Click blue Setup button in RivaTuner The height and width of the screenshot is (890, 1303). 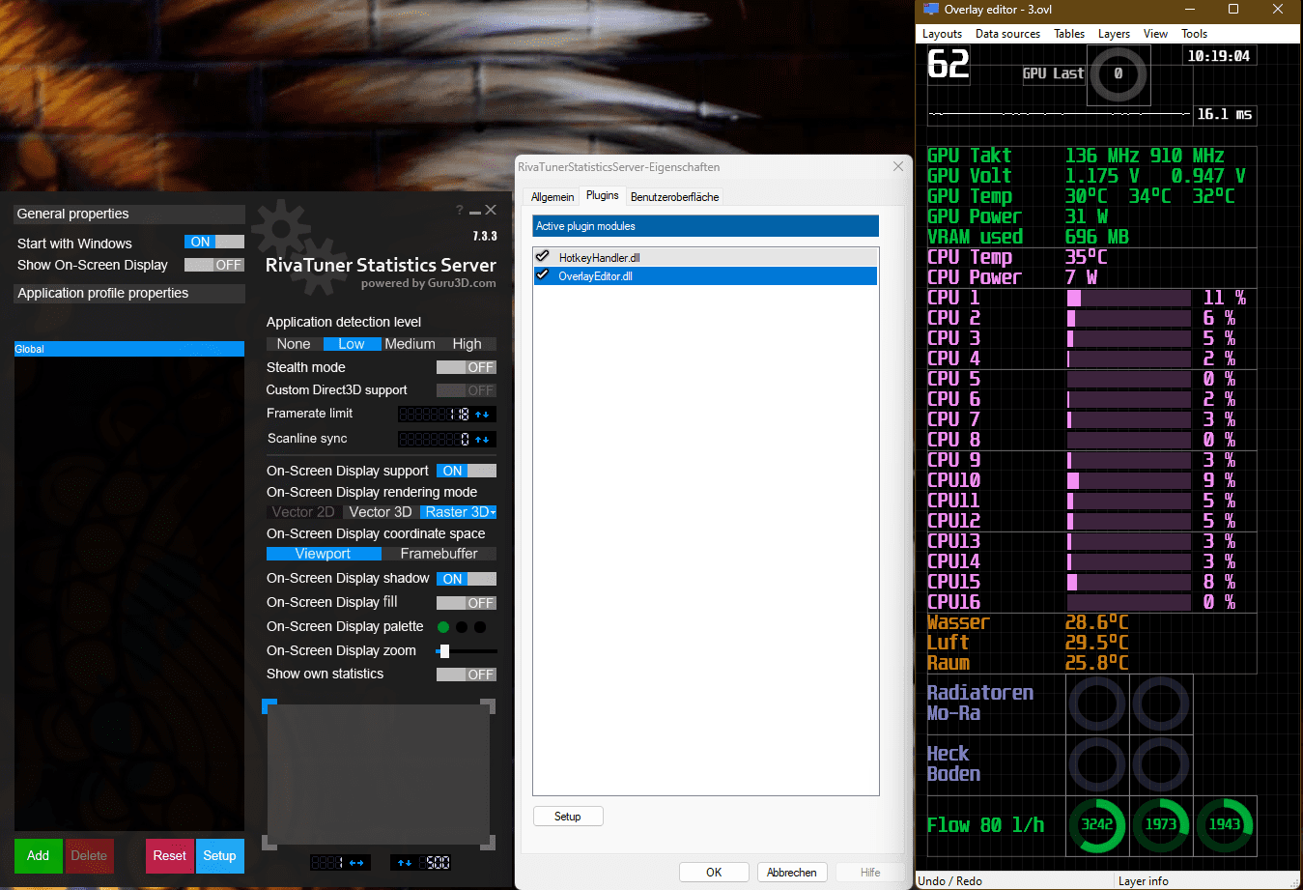coord(219,855)
